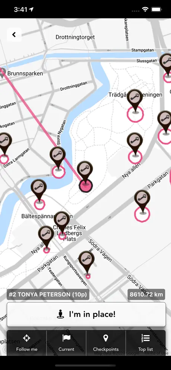Tap the #2 Tonya Peterson score label
The width and height of the screenshot is (171, 370).
(48, 295)
